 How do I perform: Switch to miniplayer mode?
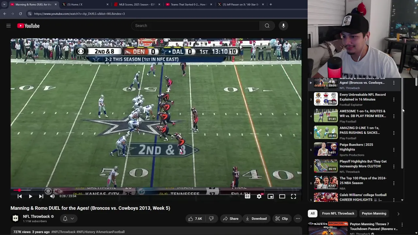pos(270,196)
